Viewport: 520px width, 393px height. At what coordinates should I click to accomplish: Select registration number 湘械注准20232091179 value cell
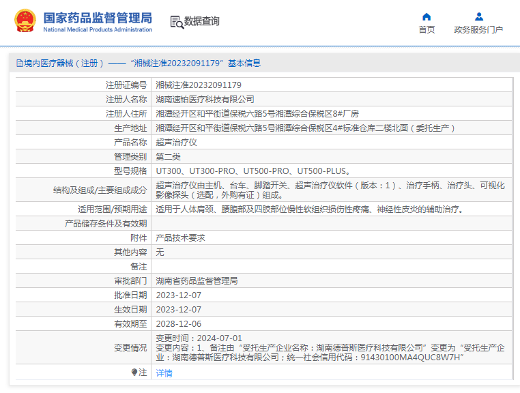[x=199, y=85]
